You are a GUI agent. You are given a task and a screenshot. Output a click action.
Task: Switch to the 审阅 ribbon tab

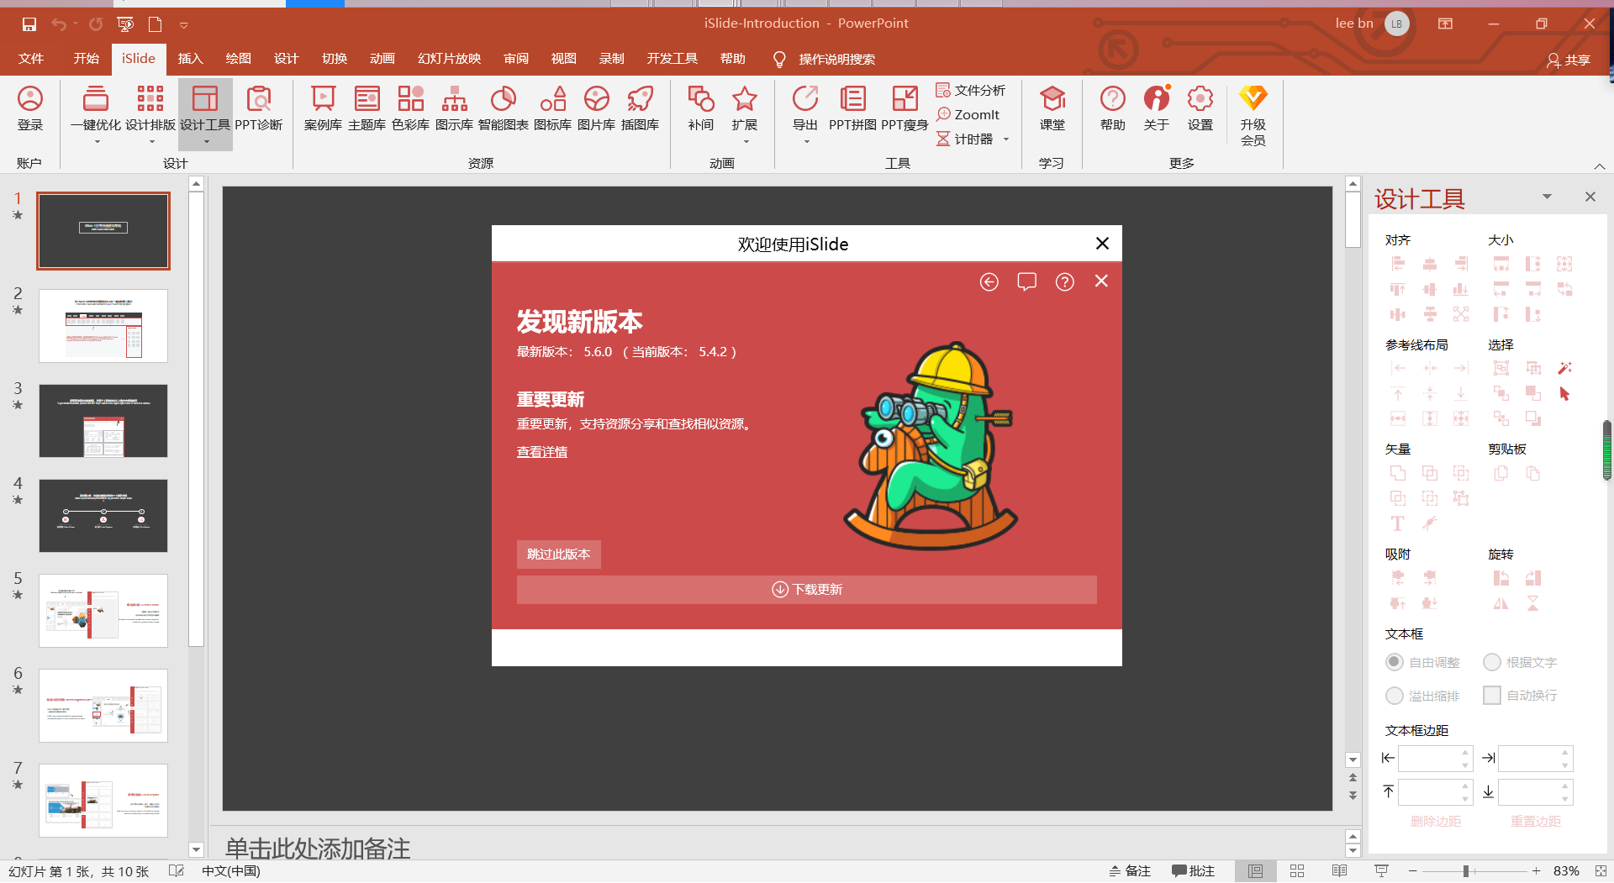[x=516, y=59]
